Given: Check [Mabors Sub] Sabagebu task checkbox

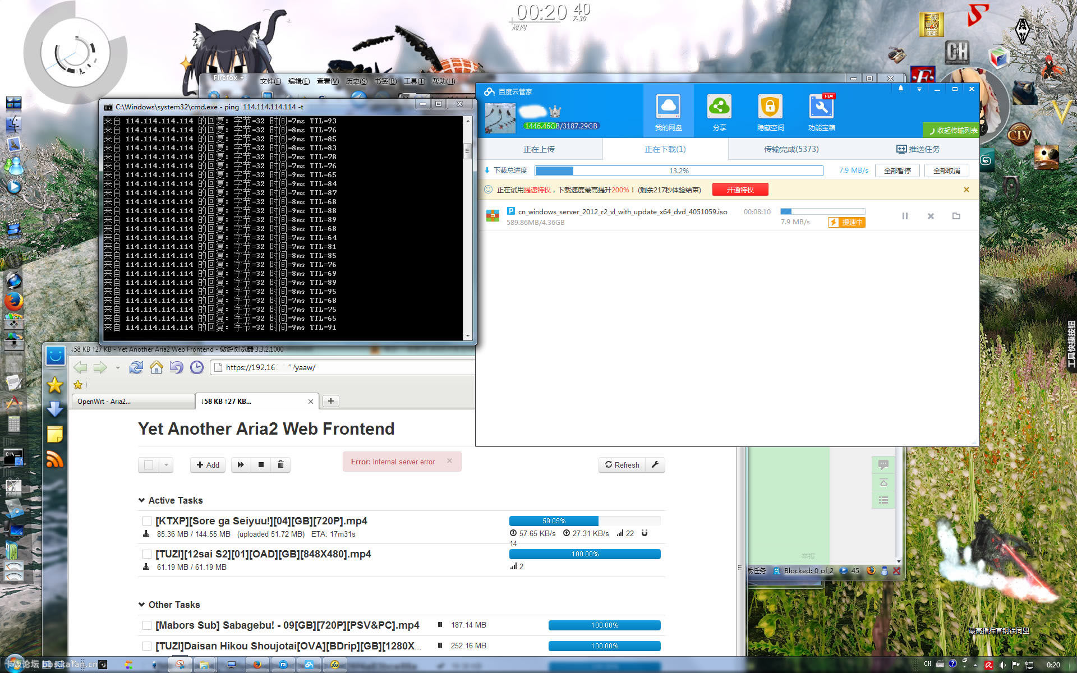Looking at the screenshot, I should pyautogui.click(x=147, y=625).
